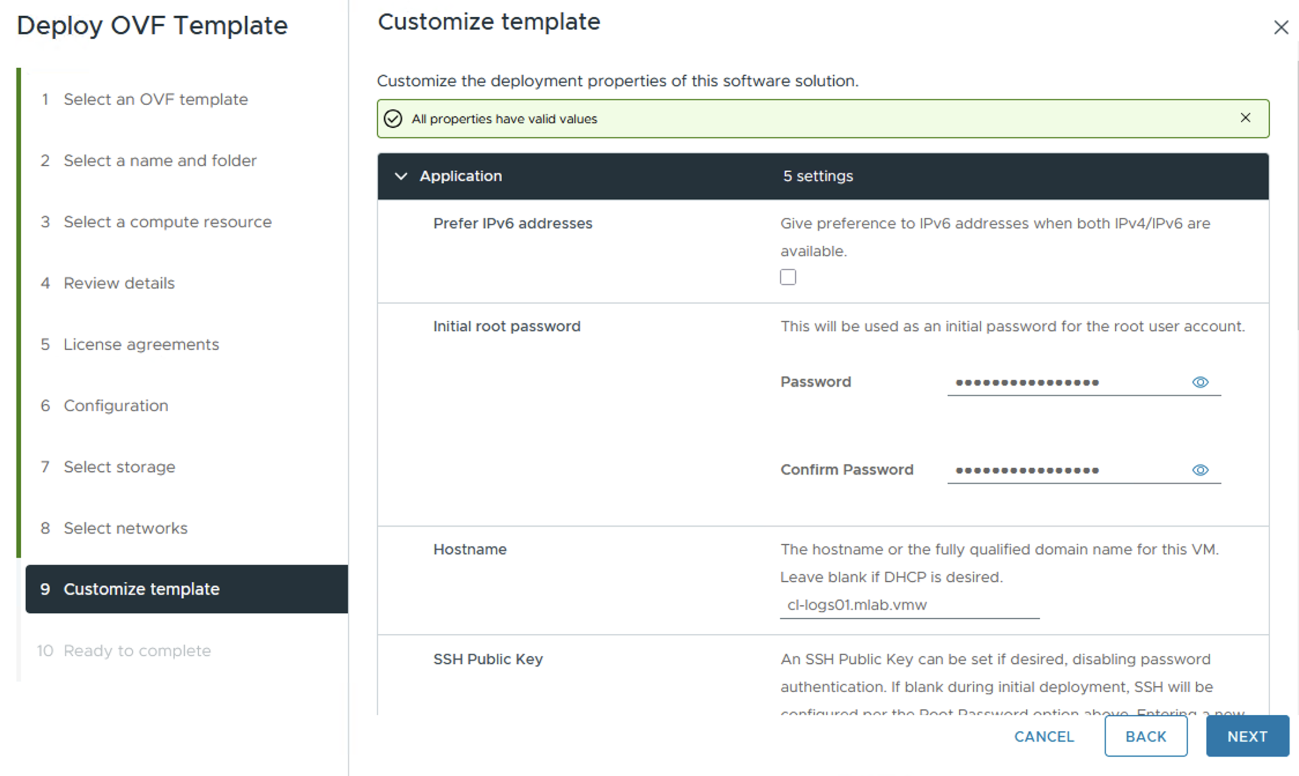The height and width of the screenshot is (776, 1299).
Task: Jump to Select a name and folder step
Action: click(159, 161)
